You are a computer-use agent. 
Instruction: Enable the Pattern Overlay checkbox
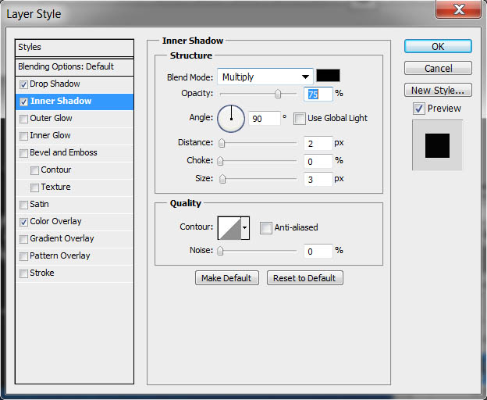[x=23, y=256]
